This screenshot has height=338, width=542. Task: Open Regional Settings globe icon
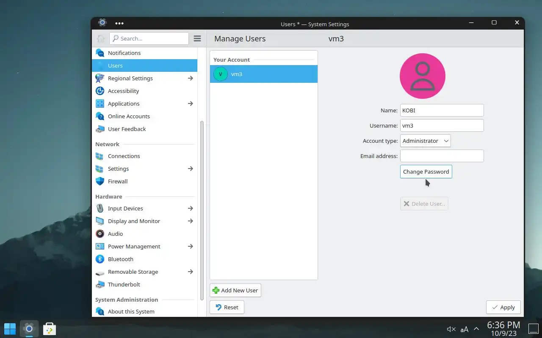click(100, 78)
